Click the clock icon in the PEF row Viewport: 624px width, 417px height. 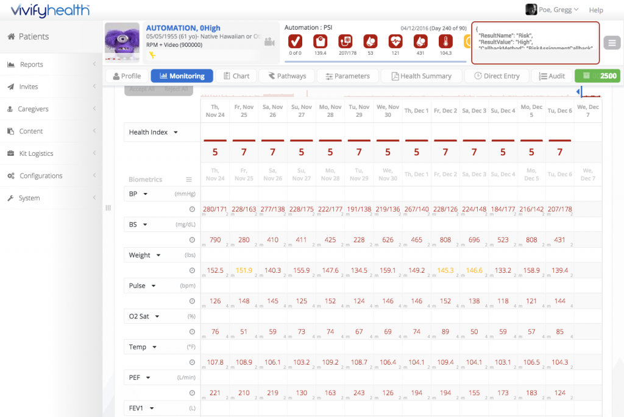192,393
